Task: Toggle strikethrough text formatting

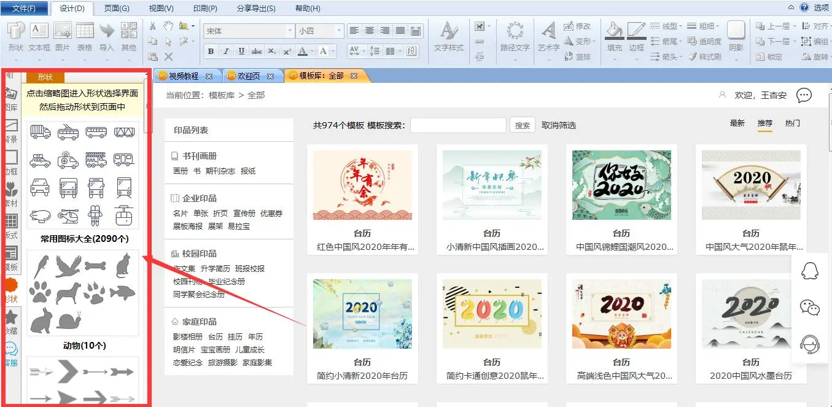Action: (x=257, y=51)
